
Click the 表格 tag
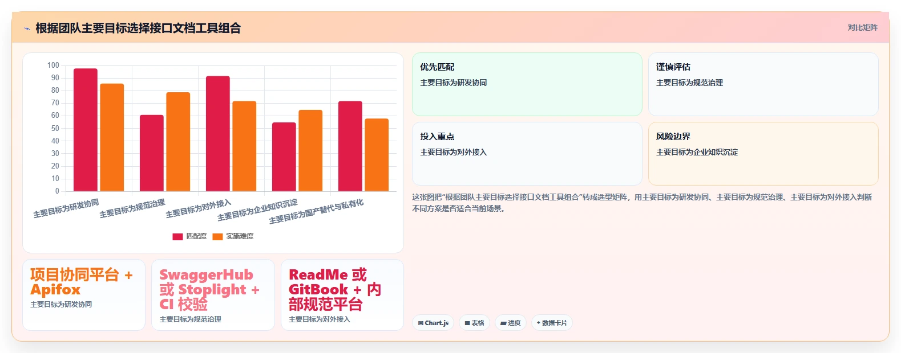(x=474, y=323)
